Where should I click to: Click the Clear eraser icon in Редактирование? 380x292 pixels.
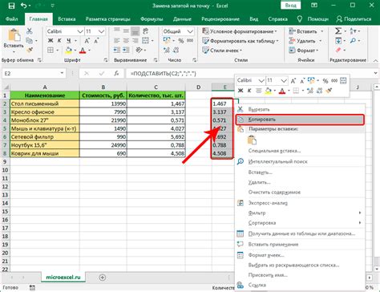coord(338,50)
